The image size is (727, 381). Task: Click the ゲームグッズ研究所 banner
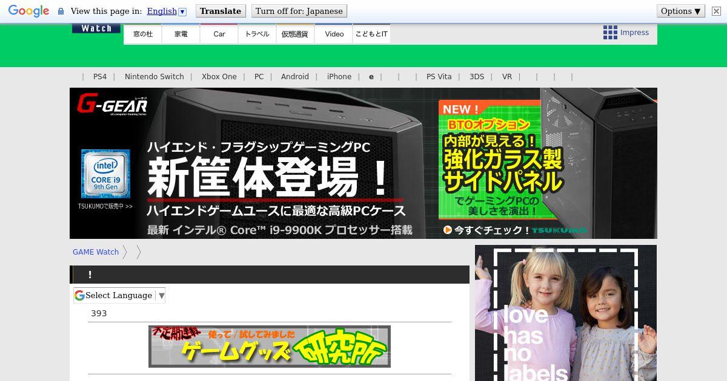tap(270, 347)
